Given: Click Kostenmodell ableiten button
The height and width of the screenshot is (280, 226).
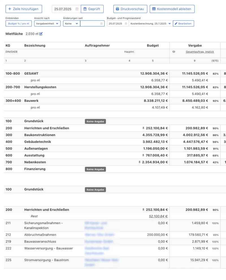Looking at the screenshot, I should point(172,9).
